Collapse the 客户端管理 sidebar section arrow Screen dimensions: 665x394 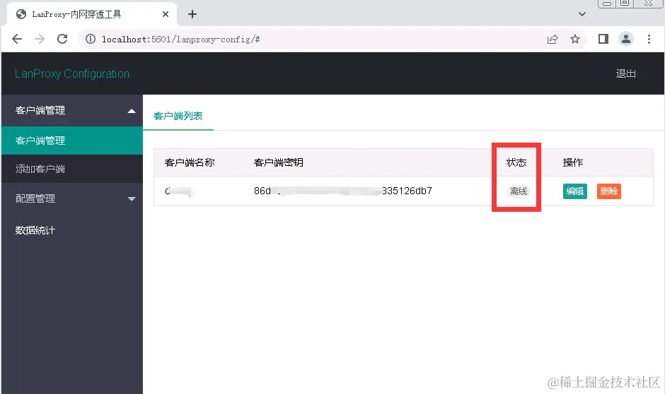pyautogui.click(x=132, y=111)
